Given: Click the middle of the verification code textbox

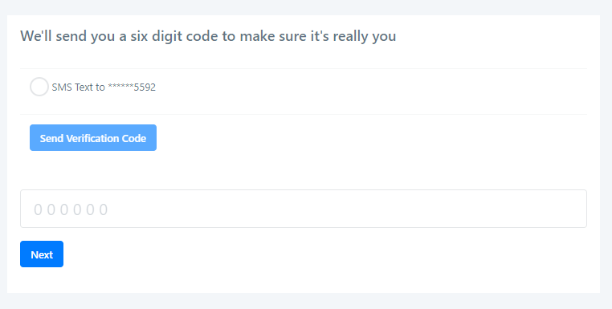Looking at the screenshot, I should pyautogui.click(x=304, y=209).
